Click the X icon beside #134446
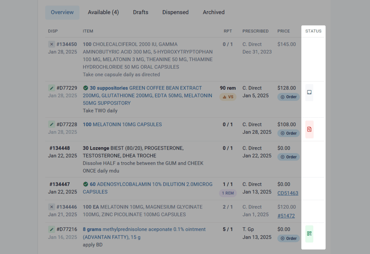370x254 pixels. coord(52,207)
